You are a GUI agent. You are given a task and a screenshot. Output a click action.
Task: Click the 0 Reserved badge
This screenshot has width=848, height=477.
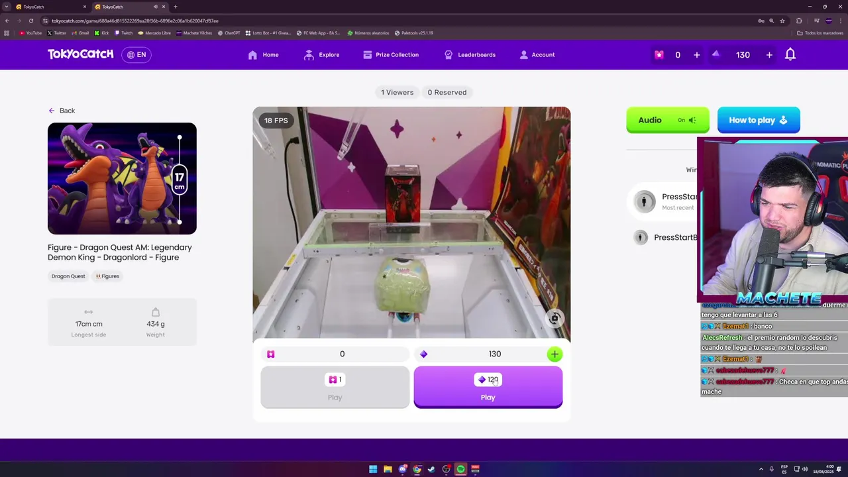[x=447, y=92]
